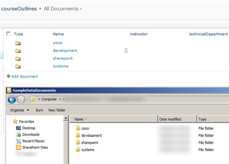Click the SampleDataDocuments title bar folder icon
This screenshot has width=229, height=164.
point(9,90)
